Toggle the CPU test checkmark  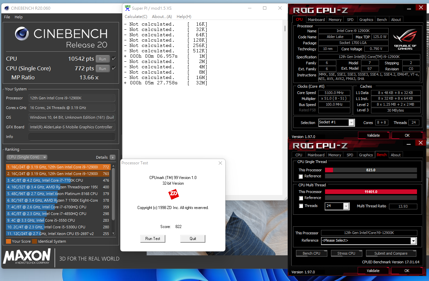114,59
